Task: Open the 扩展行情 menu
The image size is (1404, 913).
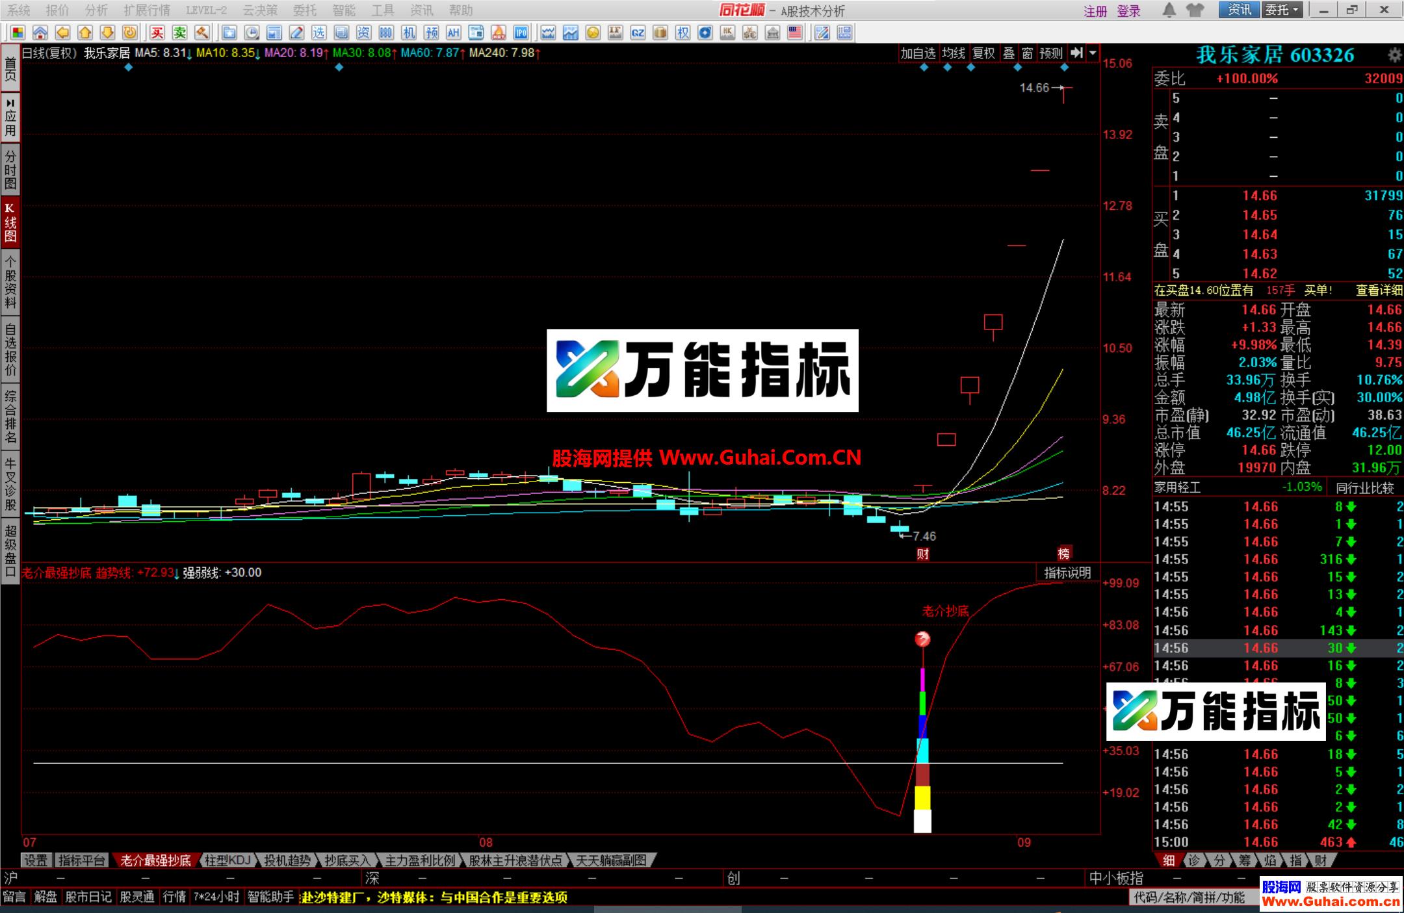Action: (147, 10)
